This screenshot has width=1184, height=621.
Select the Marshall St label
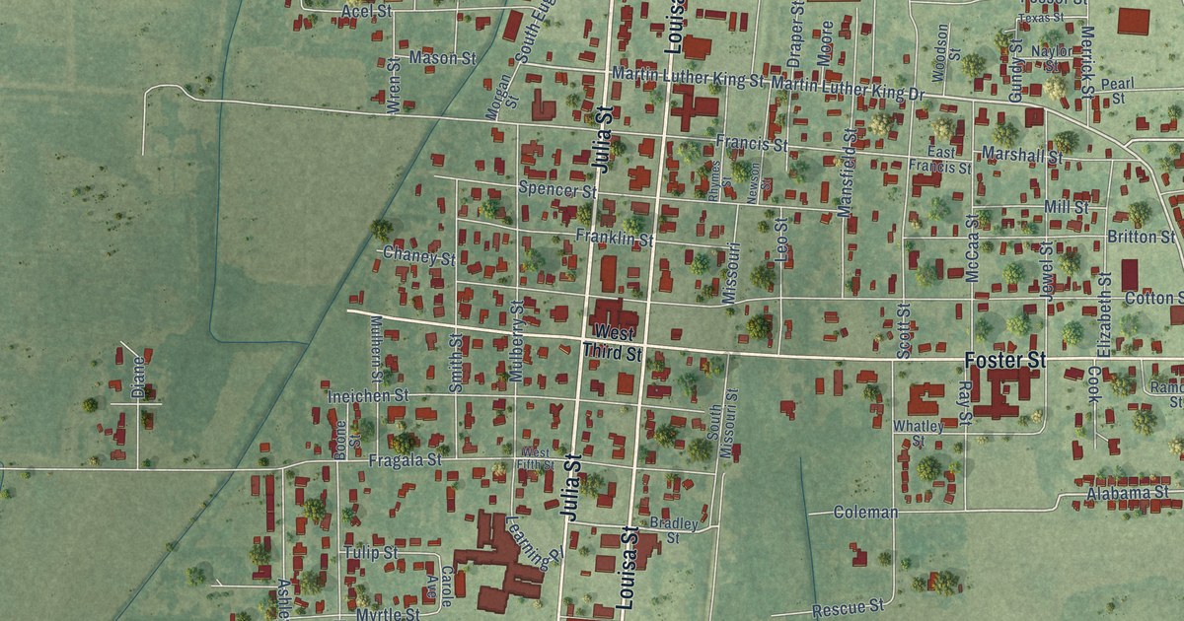[x=1022, y=155]
